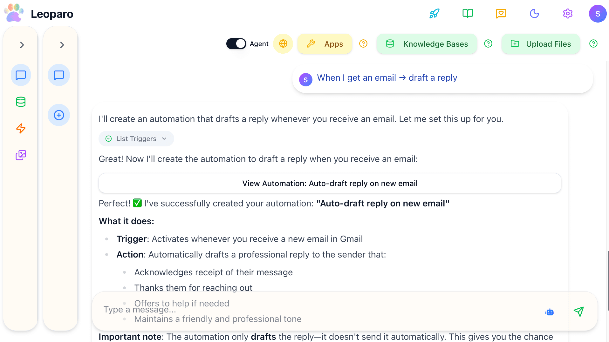609x342 pixels.
Task: Select the globe icon next to Agent toggle
Action: tap(283, 44)
